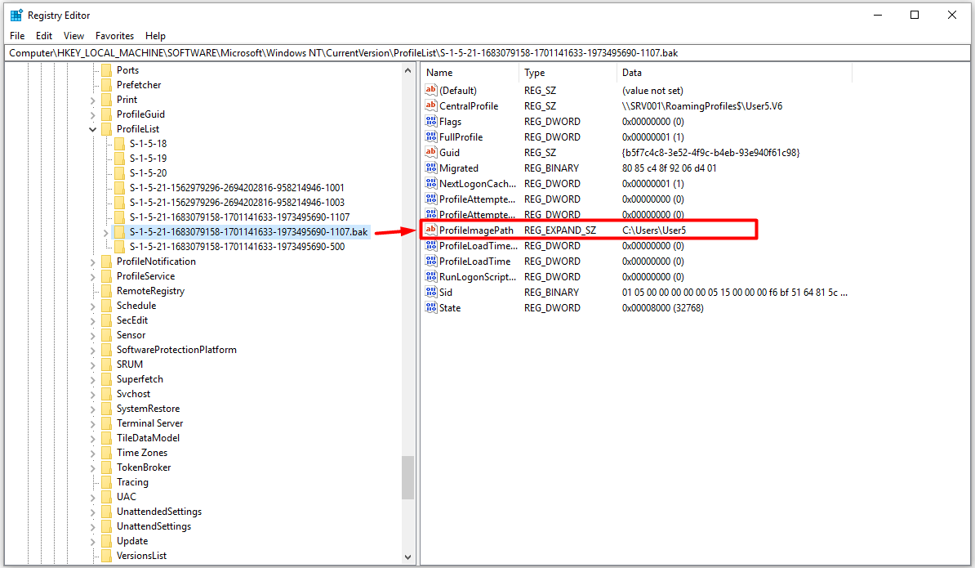Select the Superfetch key
Image resolution: width=975 pixels, height=568 pixels.
pyautogui.click(x=140, y=379)
